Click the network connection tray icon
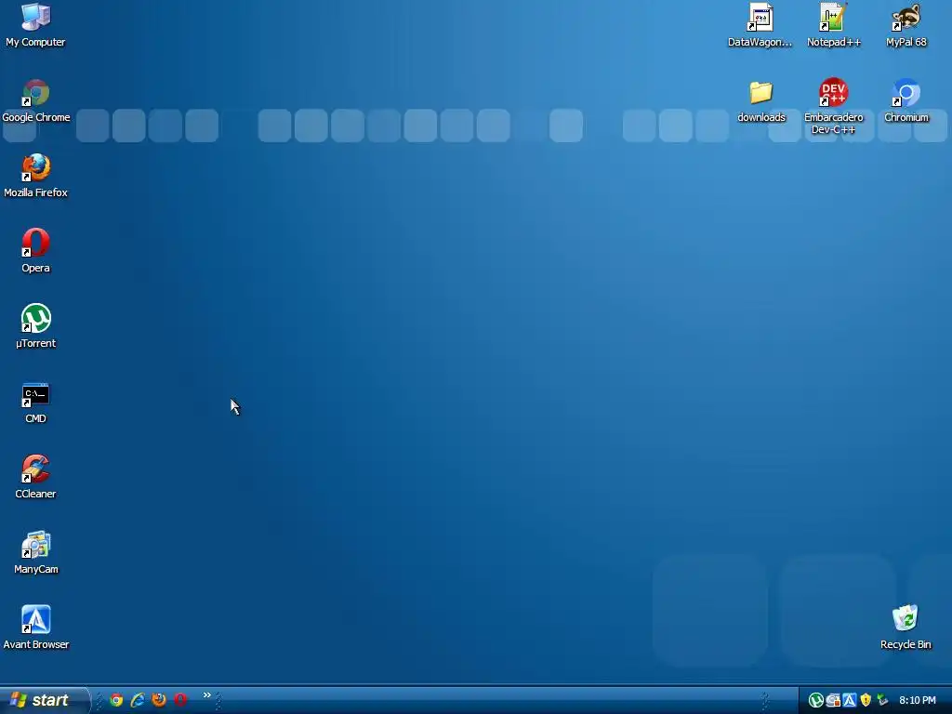Viewport: 952px width, 714px height. 882,701
